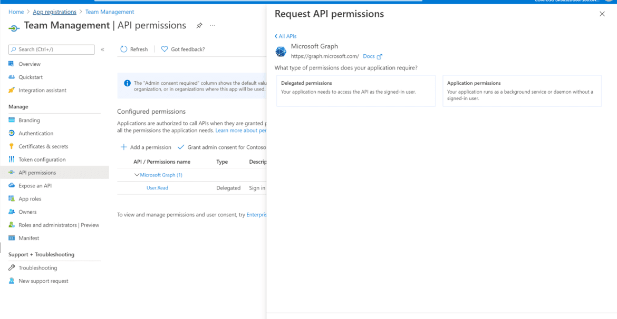Click the Integration assistant rocket icon
617x319 pixels.
pyautogui.click(x=12, y=91)
